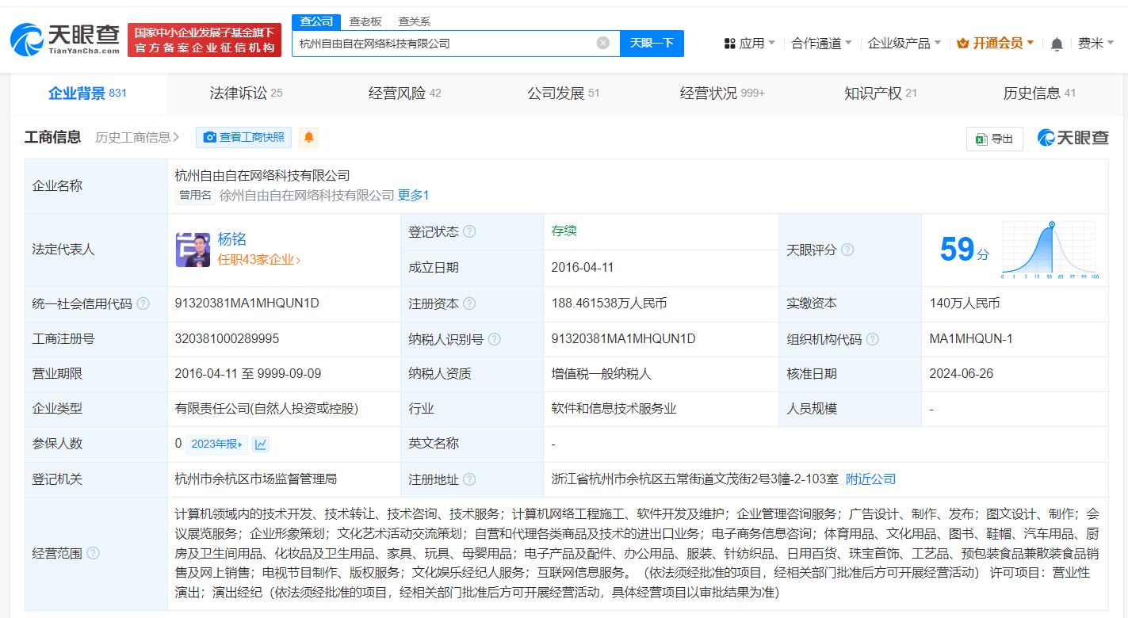Click the help icon beside 天眼评分
Screen dimensions: 1128x618
pos(848,249)
